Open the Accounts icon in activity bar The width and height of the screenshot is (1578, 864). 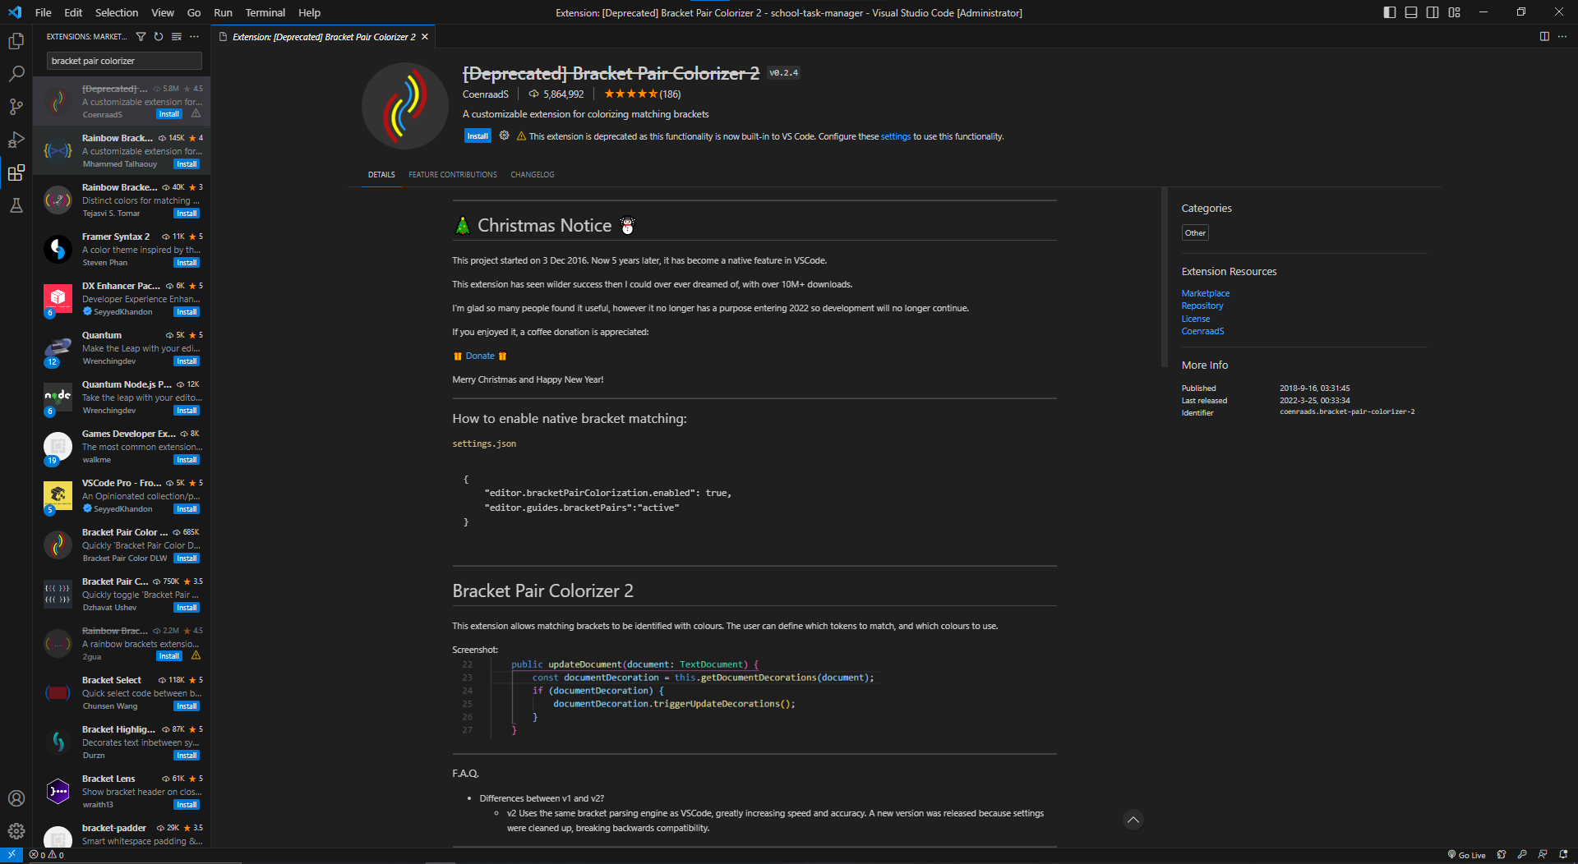click(x=16, y=798)
